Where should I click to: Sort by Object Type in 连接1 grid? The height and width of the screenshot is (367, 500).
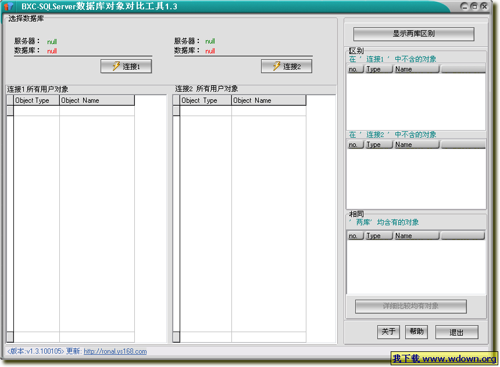pos(36,100)
